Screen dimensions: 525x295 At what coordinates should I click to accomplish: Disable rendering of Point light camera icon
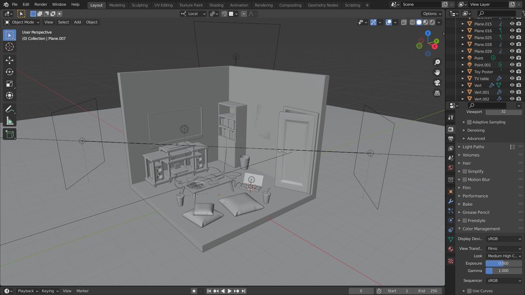pyautogui.click(x=519, y=58)
